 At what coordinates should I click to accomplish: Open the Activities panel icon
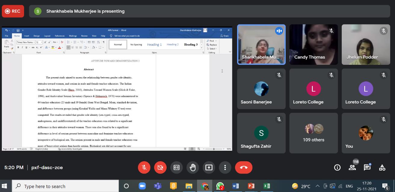[382, 168]
